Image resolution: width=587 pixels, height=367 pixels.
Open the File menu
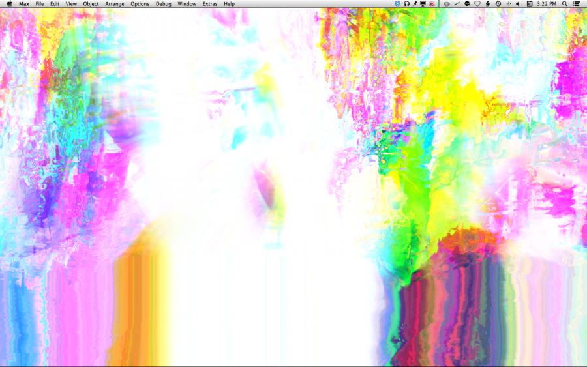[x=40, y=4]
